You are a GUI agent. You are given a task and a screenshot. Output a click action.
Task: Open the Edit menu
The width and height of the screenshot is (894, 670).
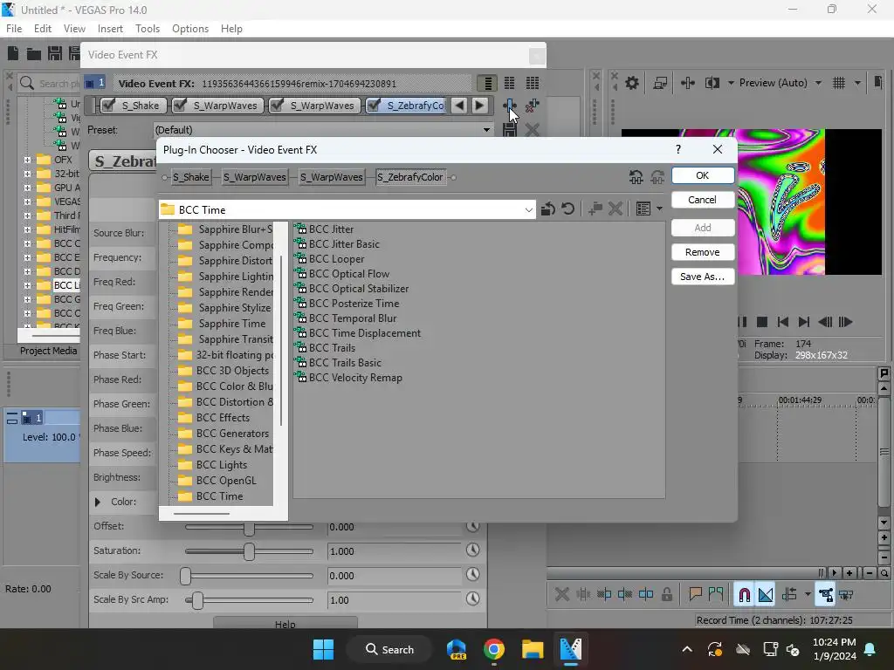(x=43, y=29)
